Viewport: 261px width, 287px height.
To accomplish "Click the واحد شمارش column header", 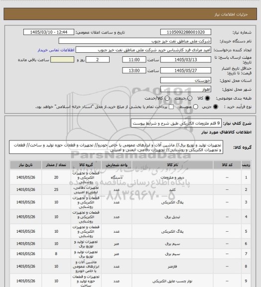I will (117, 165).
